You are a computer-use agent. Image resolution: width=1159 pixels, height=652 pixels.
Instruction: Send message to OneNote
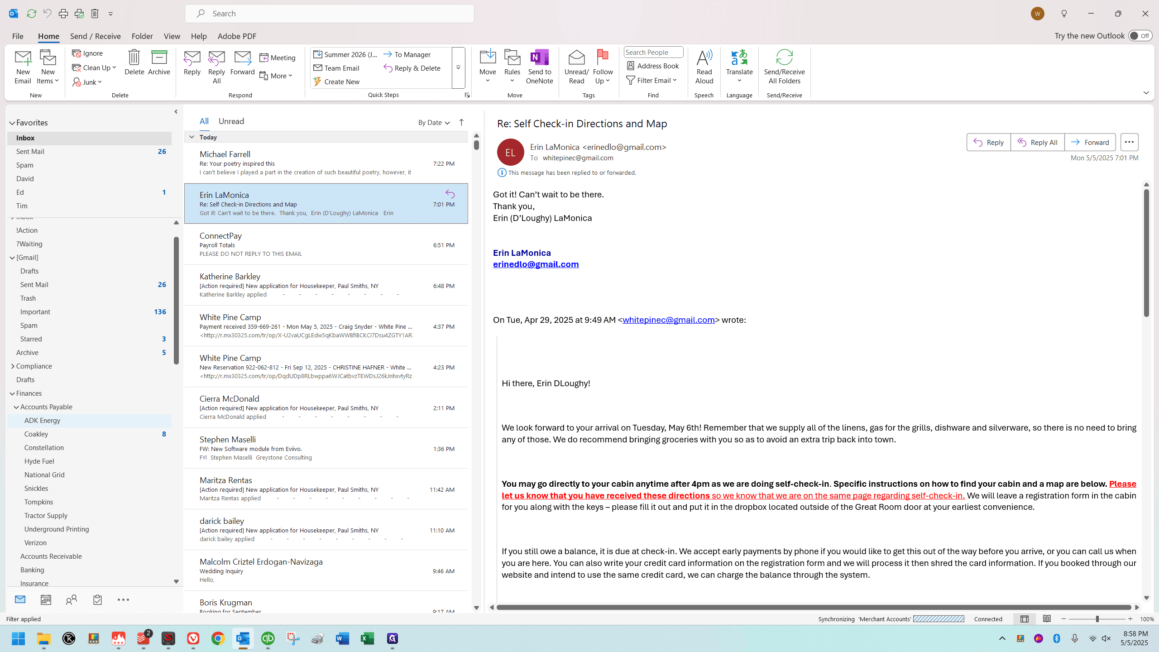pyautogui.click(x=539, y=67)
